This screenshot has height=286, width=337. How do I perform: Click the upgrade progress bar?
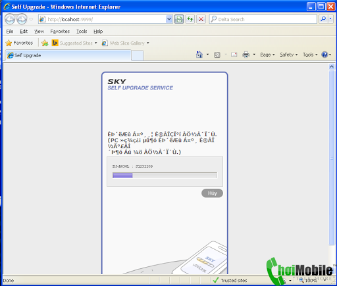165,176
